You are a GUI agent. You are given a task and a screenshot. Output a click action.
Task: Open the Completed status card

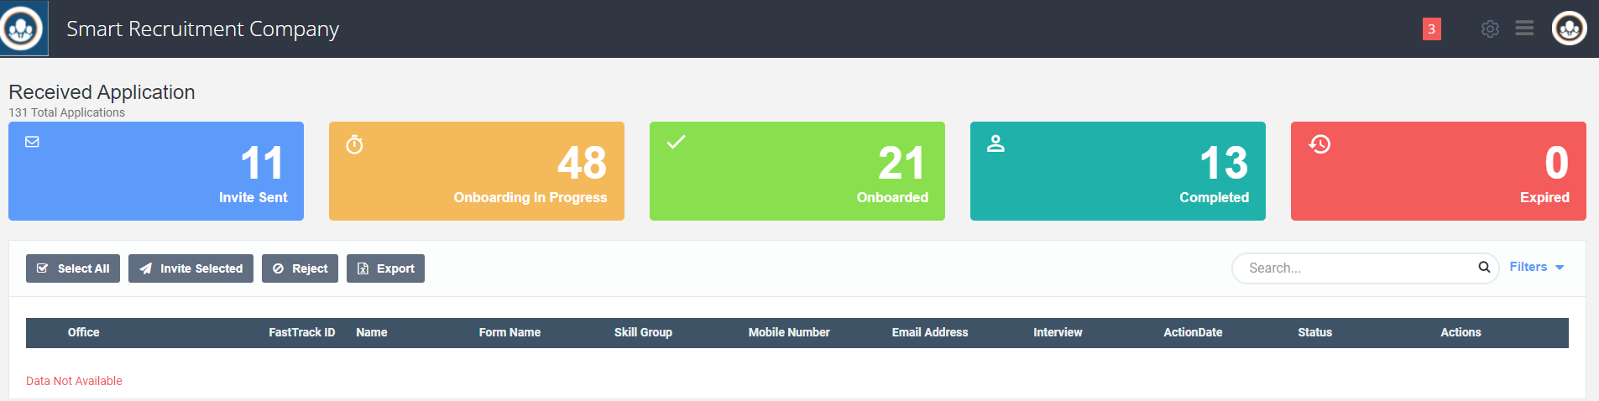pyautogui.click(x=1117, y=171)
